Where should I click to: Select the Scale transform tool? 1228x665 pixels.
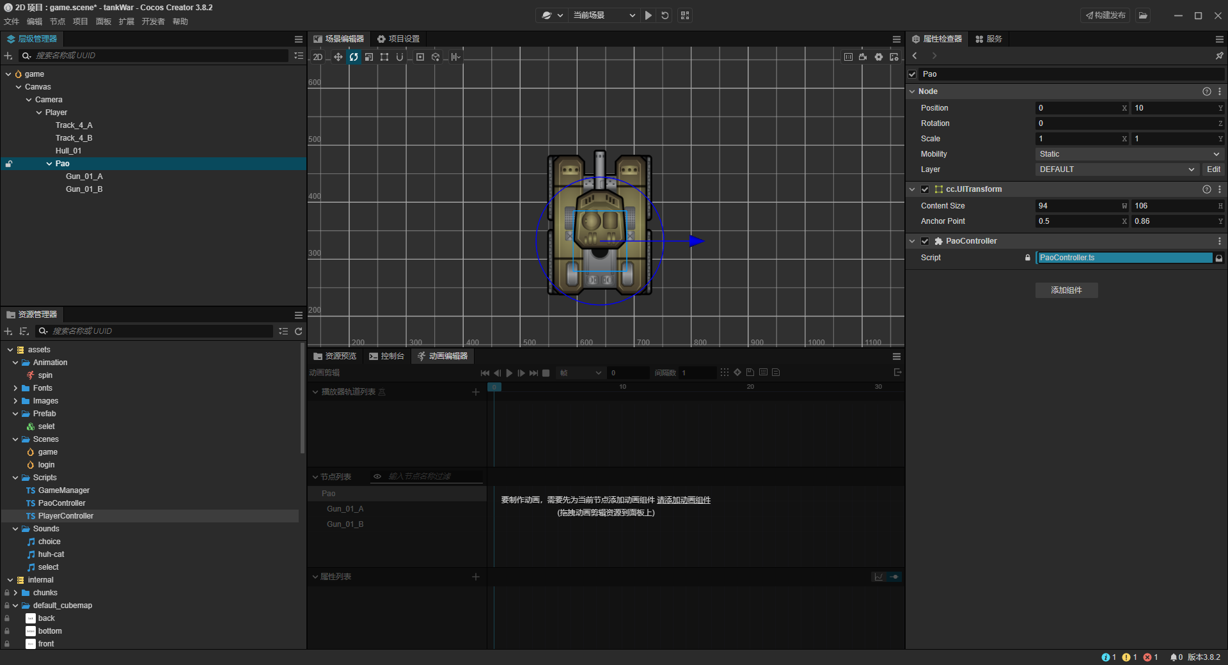(369, 57)
